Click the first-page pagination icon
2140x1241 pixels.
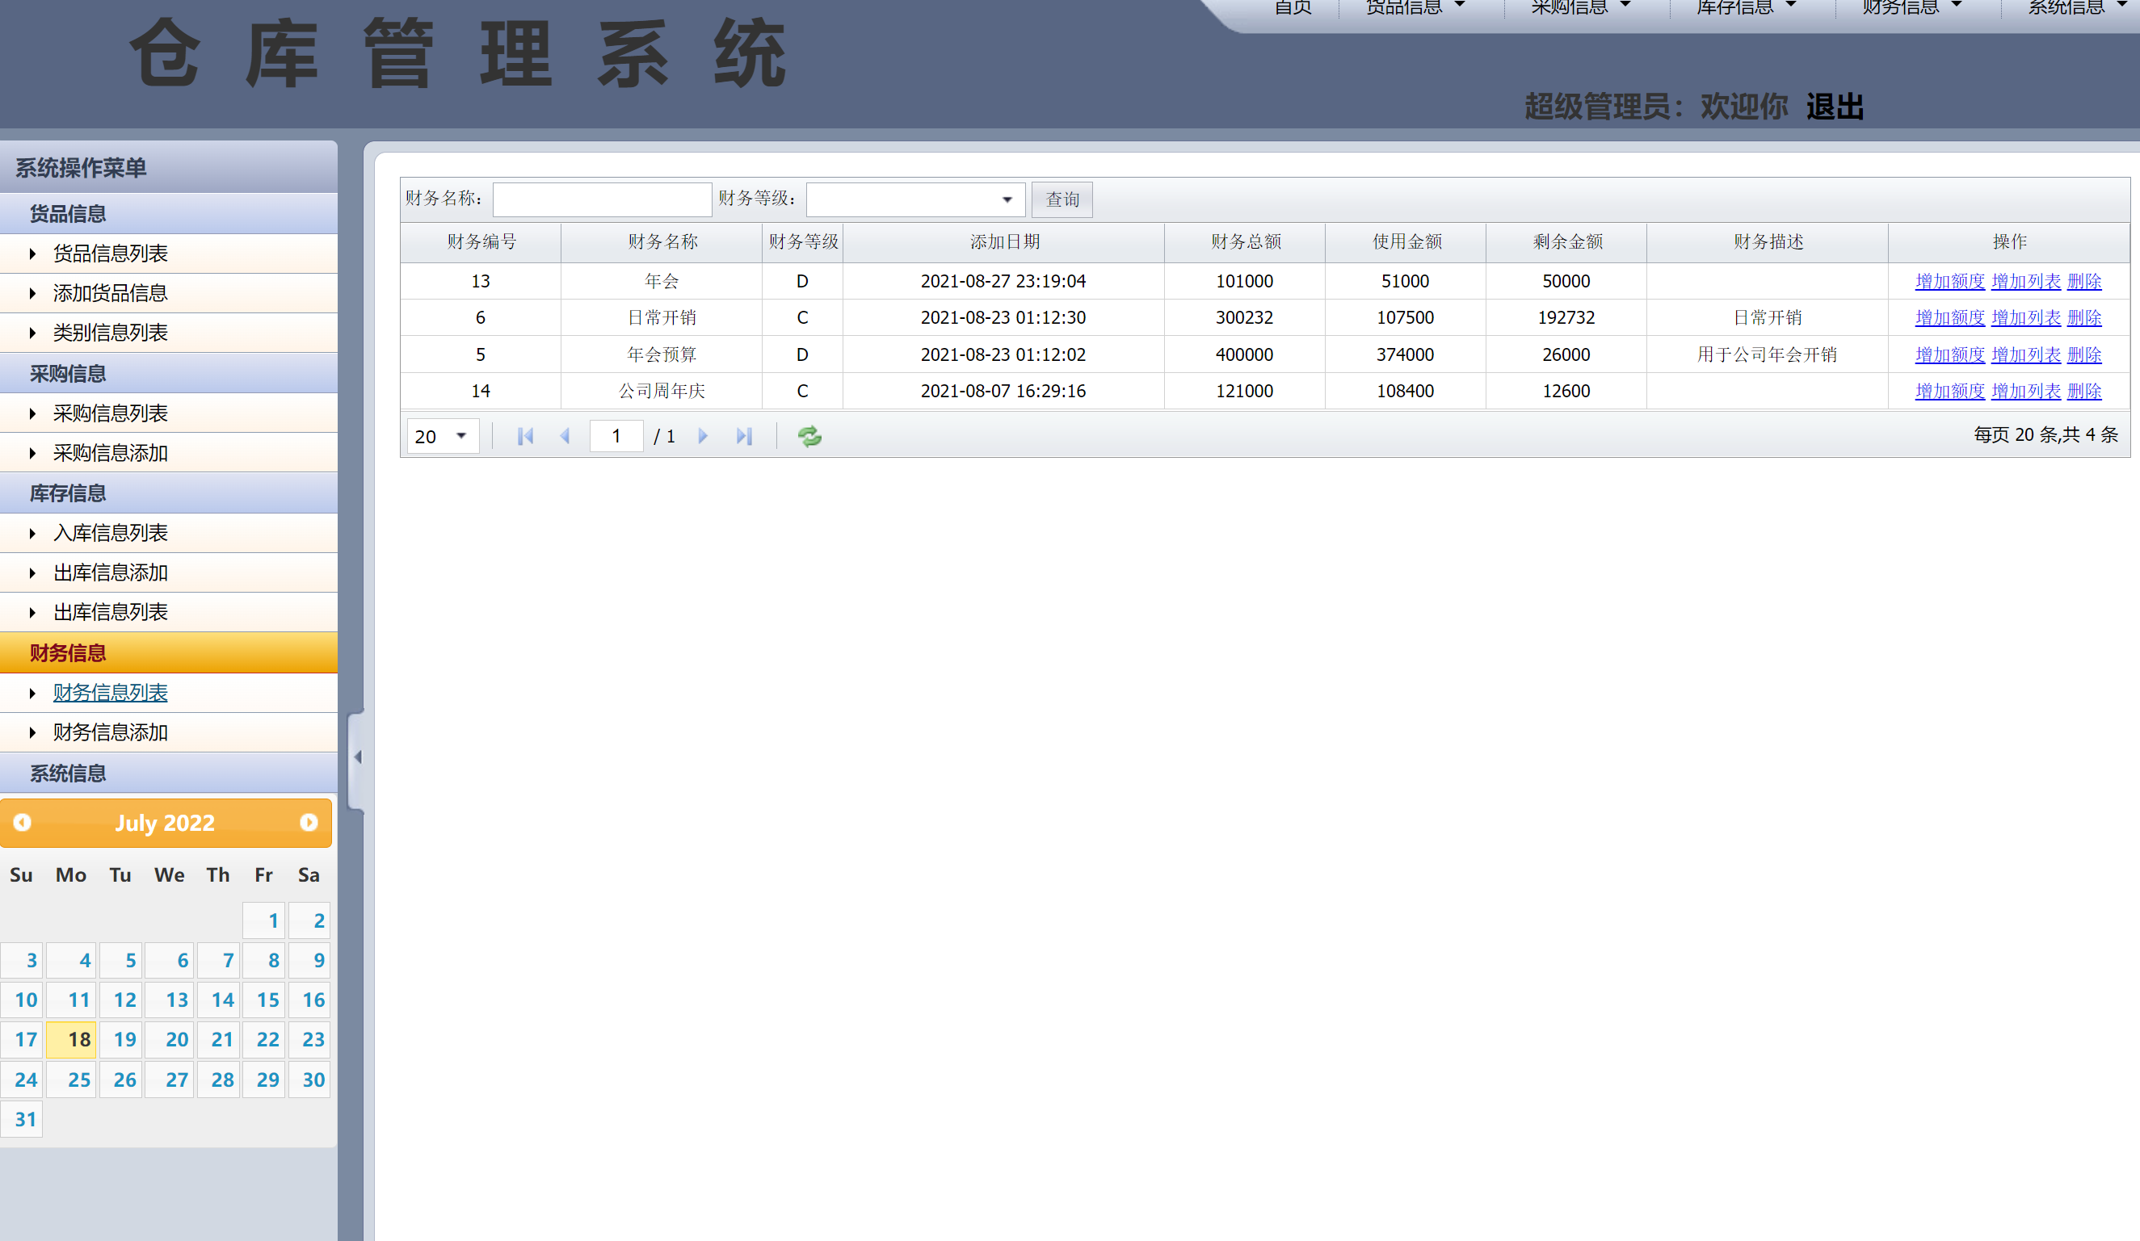pos(525,435)
